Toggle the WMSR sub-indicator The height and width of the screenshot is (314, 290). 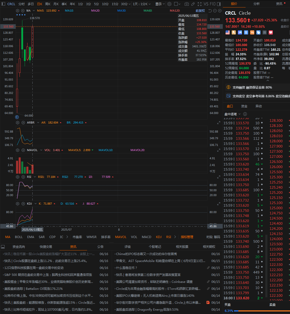(x=91, y=237)
